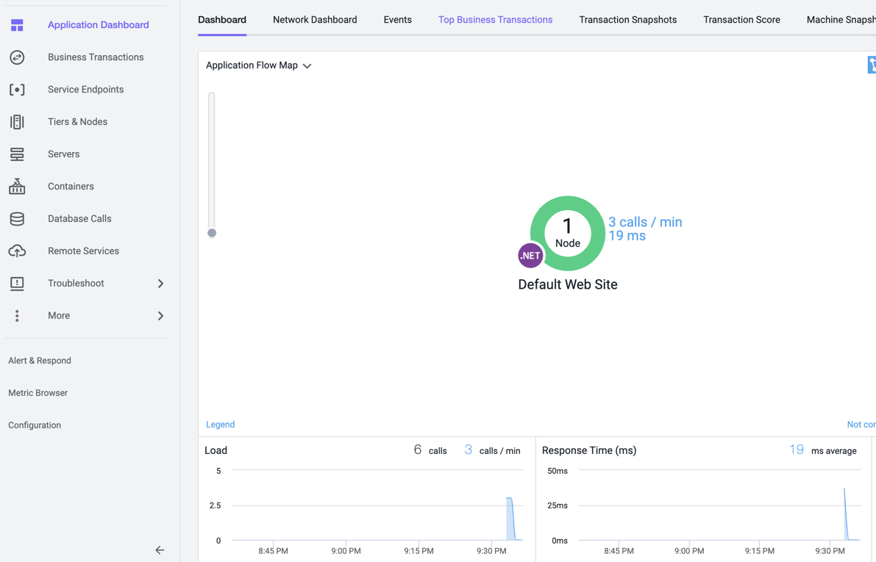Collapse the sidebar with left arrow
This screenshot has height=562, width=876.
(x=160, y=550)
